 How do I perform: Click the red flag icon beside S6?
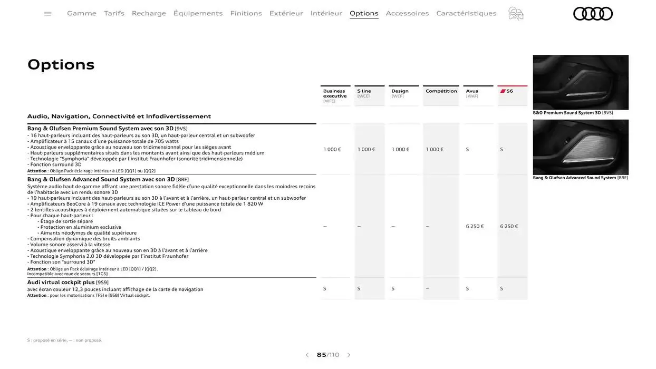(502, 90)
